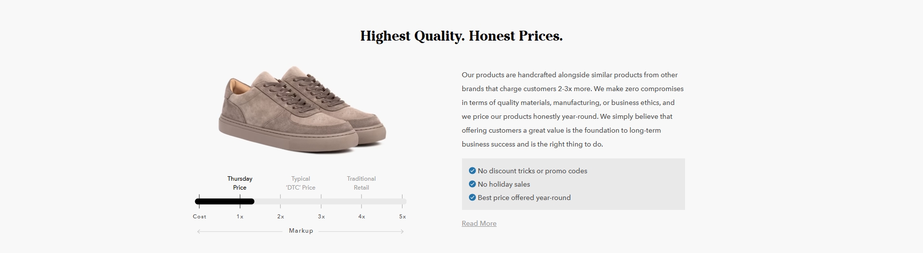Click the left arrow of Markup axis
923x253 pixels.
pos(199,231)
